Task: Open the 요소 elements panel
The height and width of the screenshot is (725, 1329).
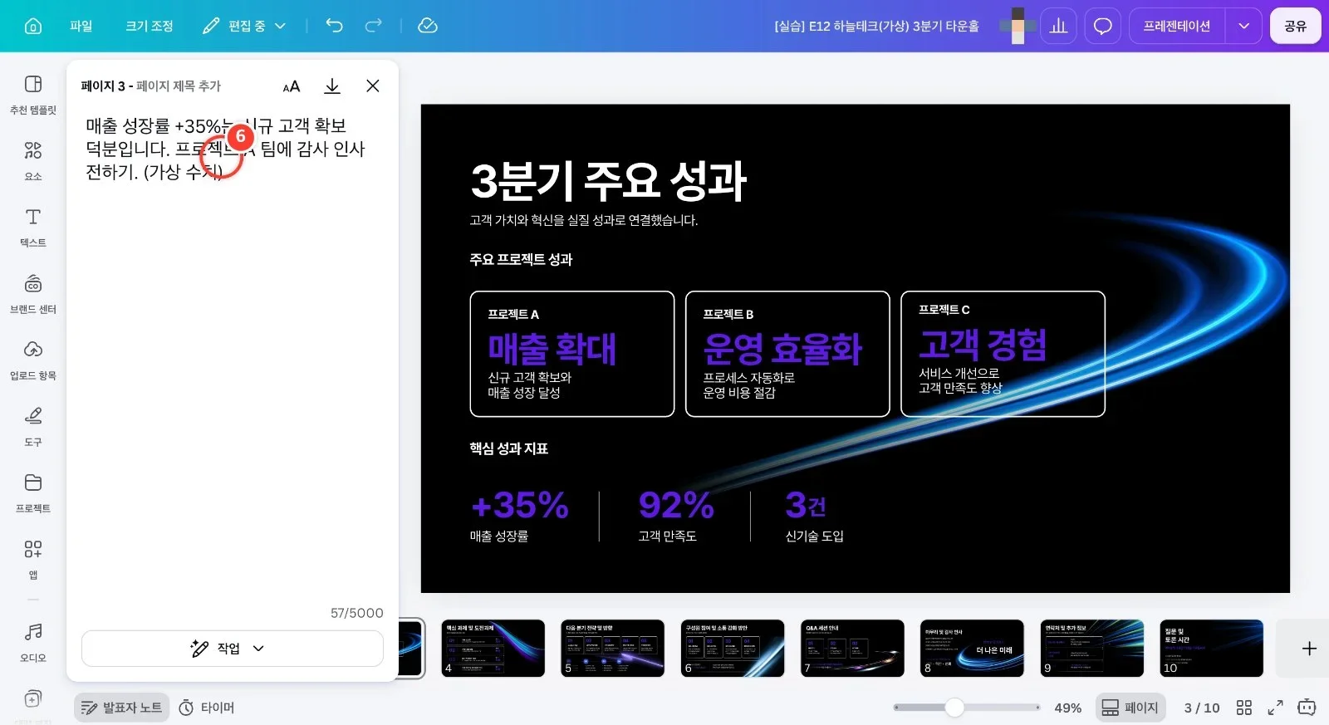Action: click(x=33, y=161)
